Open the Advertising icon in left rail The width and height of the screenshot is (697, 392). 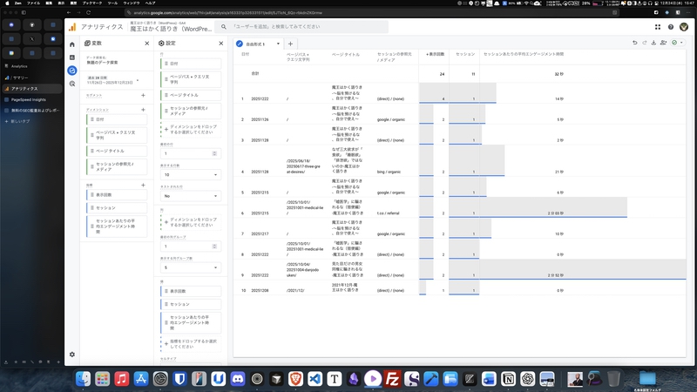(72, 84)
